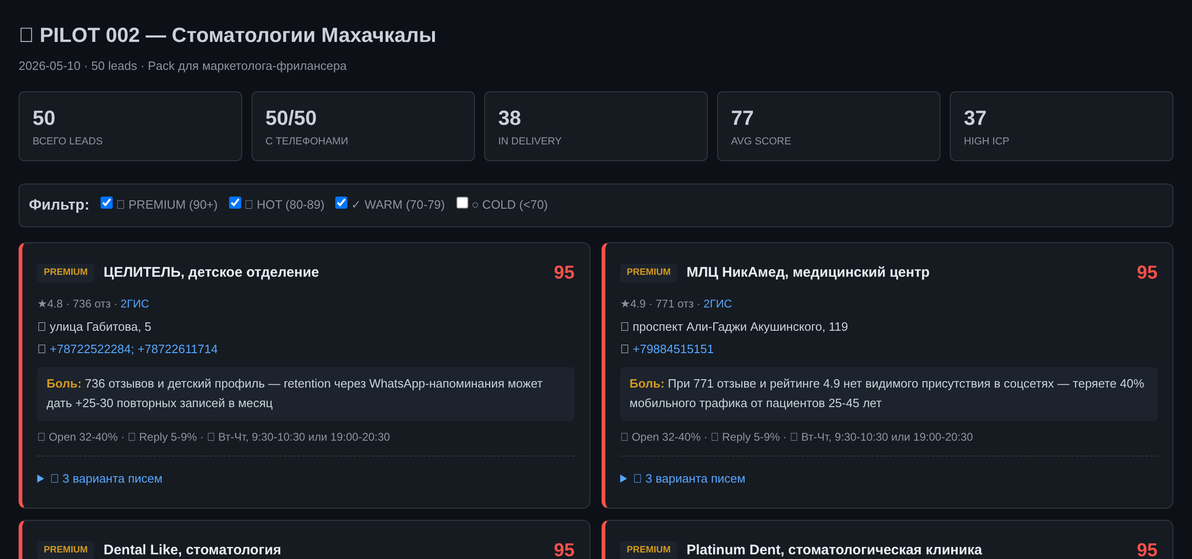1192x559 pixels.
Task: Click the "Фильтр:" label
Action: pyautogui.click(x=59, y=205)
